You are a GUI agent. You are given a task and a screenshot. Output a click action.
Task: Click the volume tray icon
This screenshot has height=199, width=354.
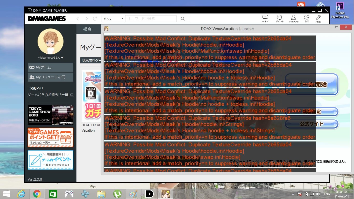tap(318, 194)
